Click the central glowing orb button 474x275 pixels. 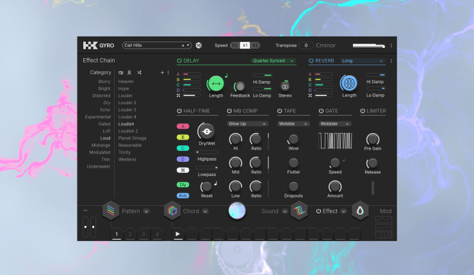238,211
